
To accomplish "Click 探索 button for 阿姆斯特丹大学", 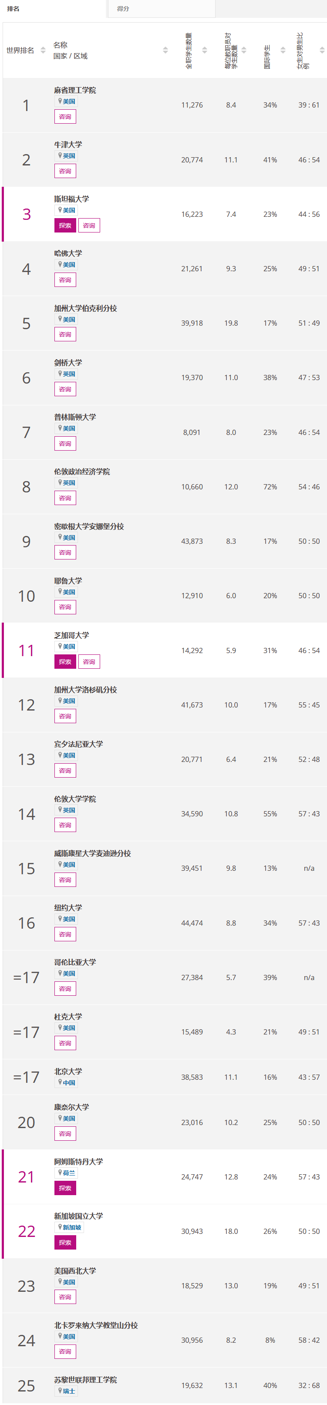I will tap(65, 1188).
